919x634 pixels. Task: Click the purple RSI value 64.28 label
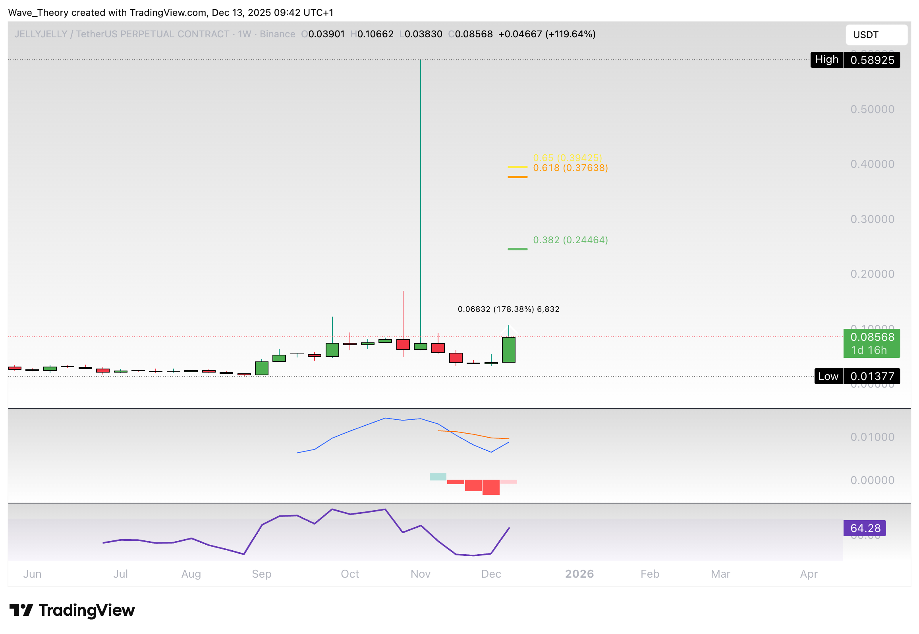click(865, 528)
